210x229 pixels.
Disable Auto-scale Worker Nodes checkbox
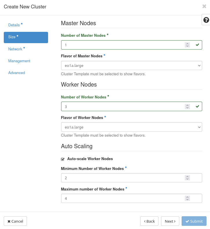(63, 159)
